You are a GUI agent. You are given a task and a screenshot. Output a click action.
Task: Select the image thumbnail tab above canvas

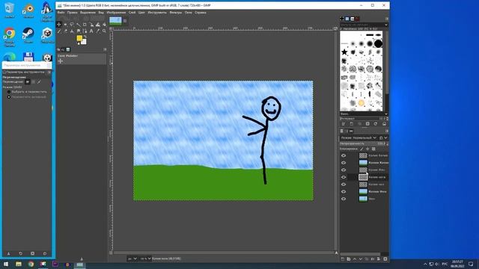(x=115, y=20)
